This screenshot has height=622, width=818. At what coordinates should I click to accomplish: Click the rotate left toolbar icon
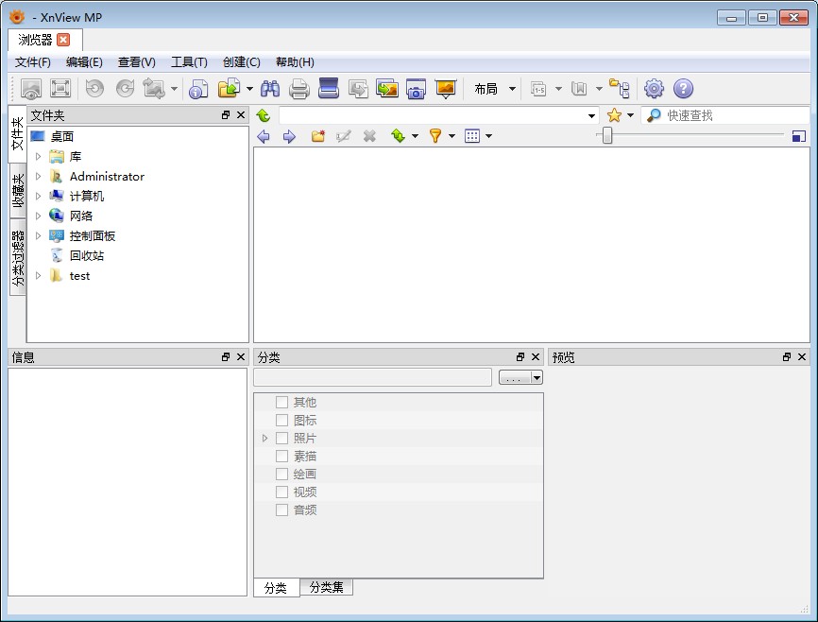[95, 88]
